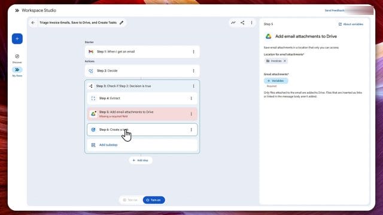Viewport: 383px width, 215px height.
Task: Click the Drive icon in Step 5
Action: (x=93, y=113)
